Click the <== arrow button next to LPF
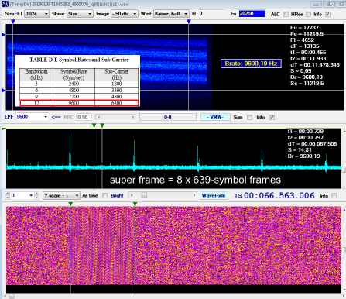Screen dimensions: 346x299 pos(56,117)
